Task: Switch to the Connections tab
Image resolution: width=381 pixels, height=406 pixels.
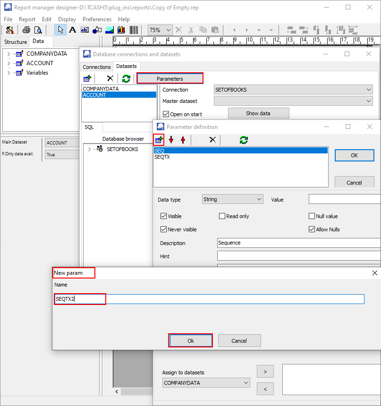Action: pyautogui.click(x=97, y=67)
